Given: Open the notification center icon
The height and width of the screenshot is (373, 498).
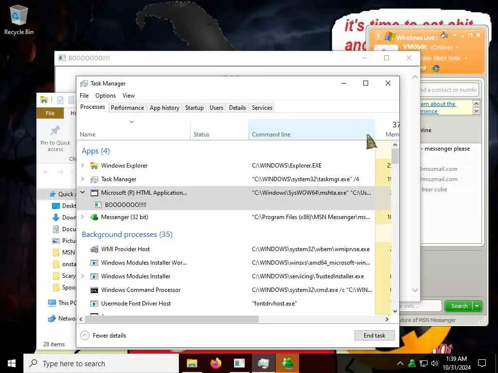Looking at the screenshot, I should click(482, 363).
